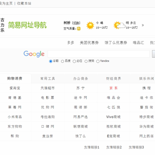Open the 口碑网 link
Screen dimensions: 155x155
click(48, 126)
